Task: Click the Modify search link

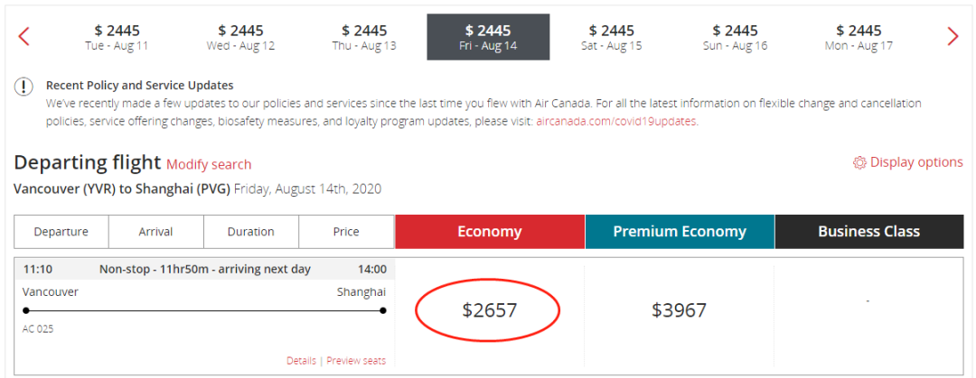Action: click(209, 164)
